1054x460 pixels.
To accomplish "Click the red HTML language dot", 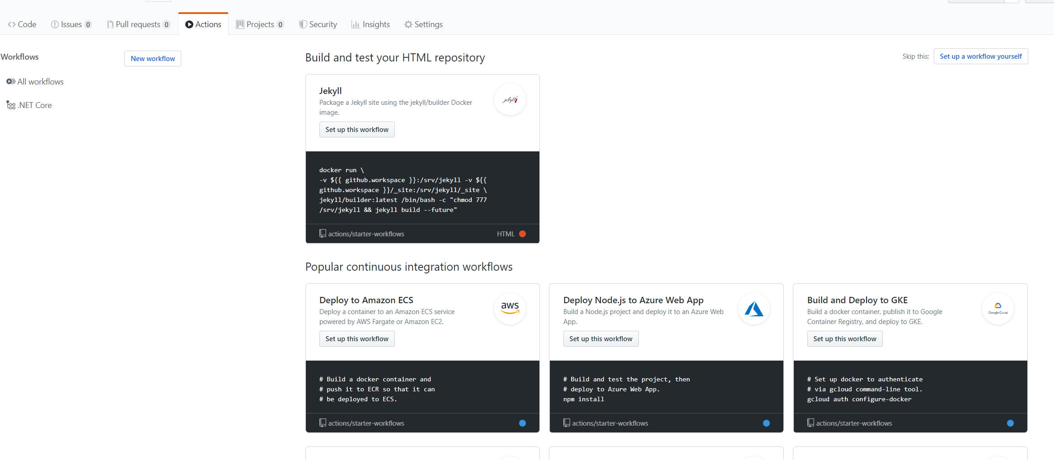I will point(522,234).
